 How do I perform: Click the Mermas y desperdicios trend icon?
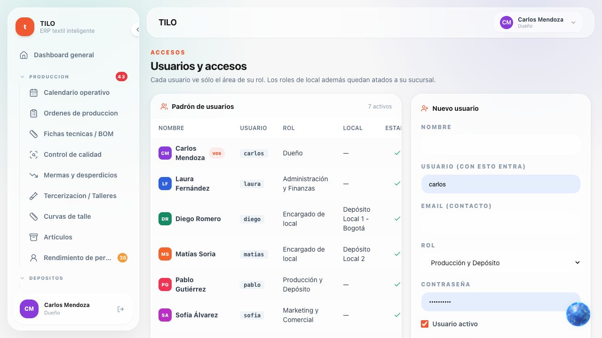pyautogui.click(x=33, y=175)
